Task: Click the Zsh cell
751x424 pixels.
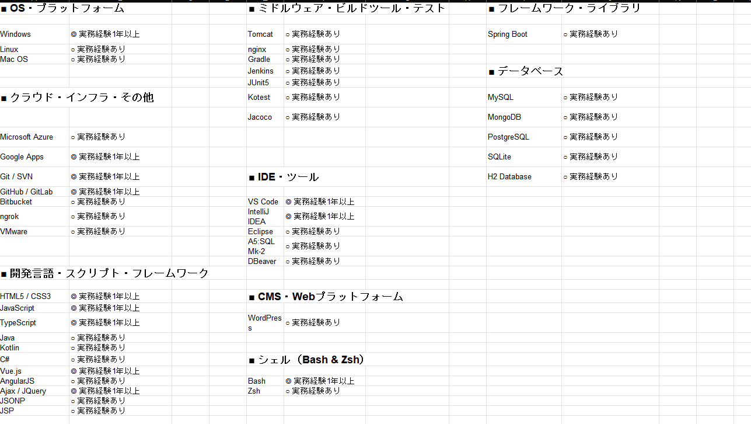Action: (x=265, y=391)
